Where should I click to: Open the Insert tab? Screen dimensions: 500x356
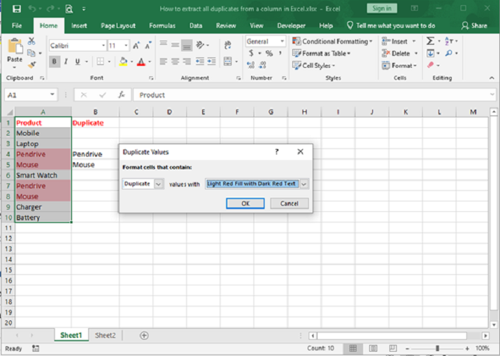(79, 26)
